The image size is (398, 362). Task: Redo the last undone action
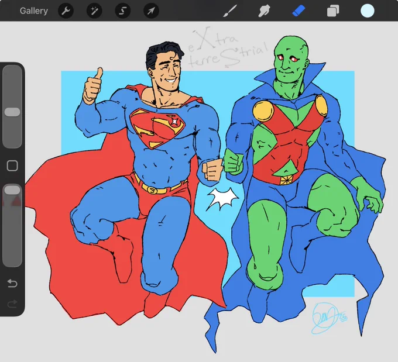(12, 304)
